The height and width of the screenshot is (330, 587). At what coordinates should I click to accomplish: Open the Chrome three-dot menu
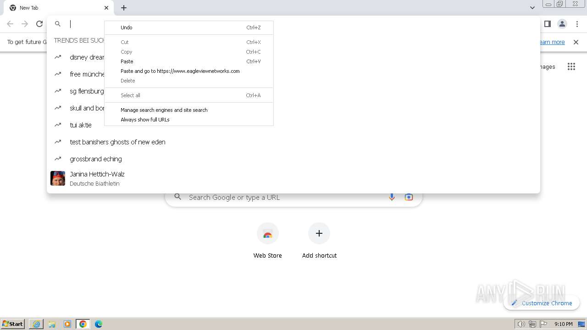pyautogui.click(x=577, y=24)
